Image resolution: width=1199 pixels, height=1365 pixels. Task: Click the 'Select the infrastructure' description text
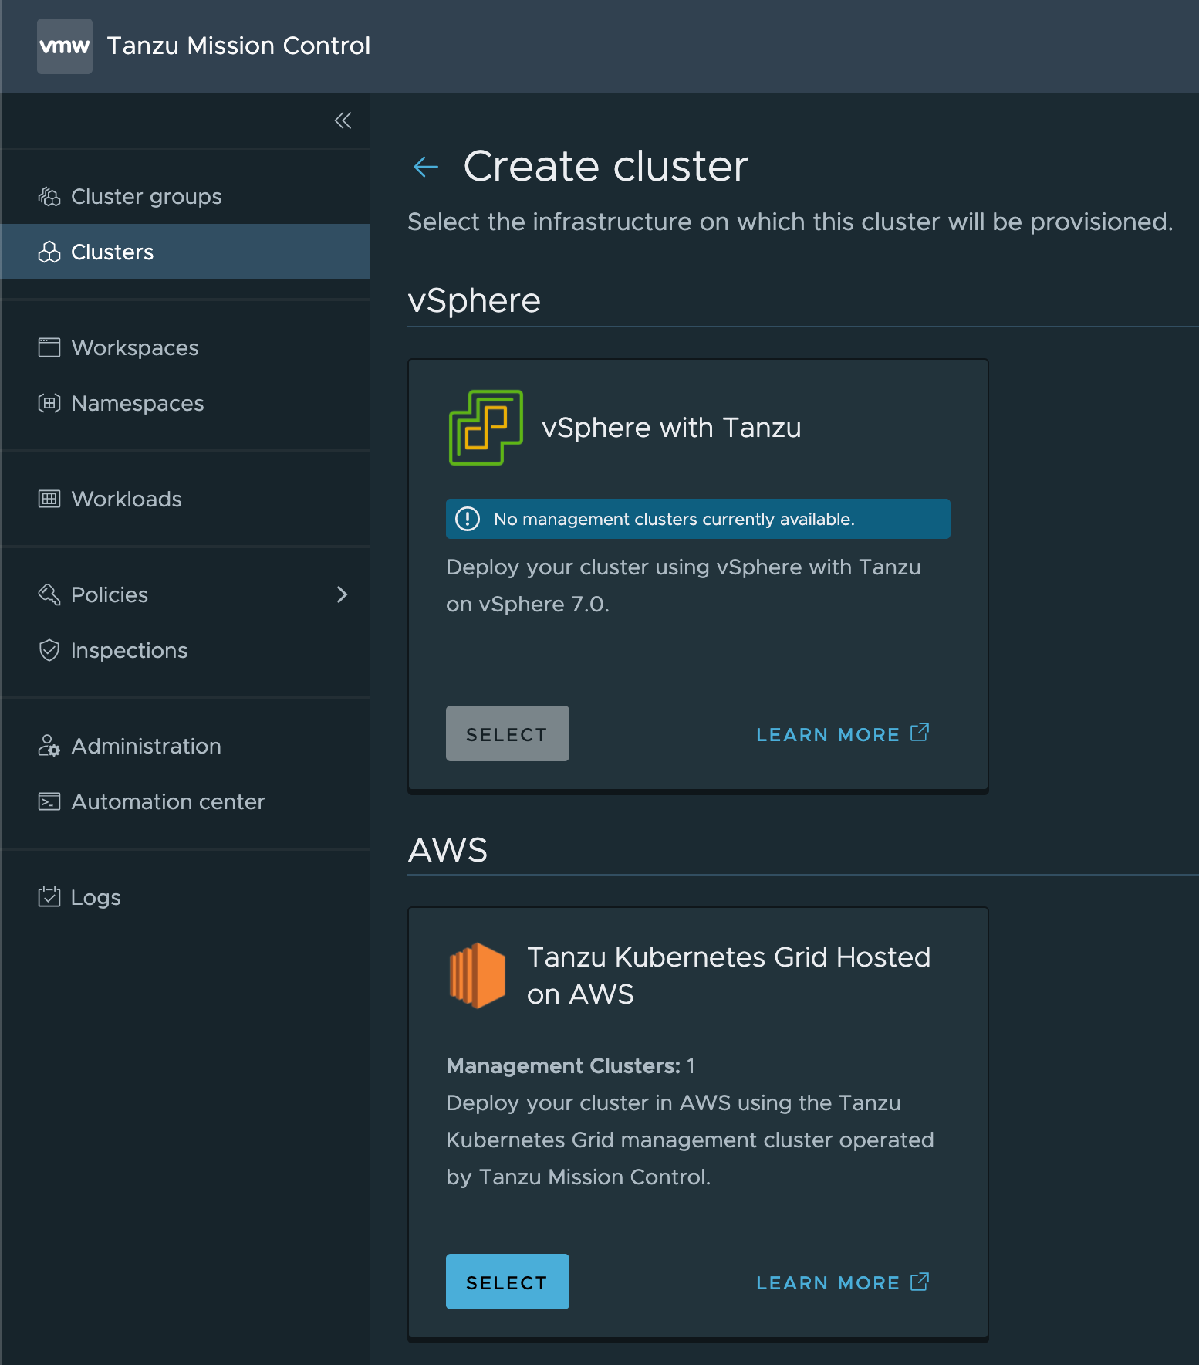(790, 222)
